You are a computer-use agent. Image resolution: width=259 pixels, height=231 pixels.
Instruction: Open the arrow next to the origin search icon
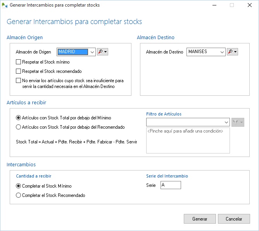pos(105,52)
